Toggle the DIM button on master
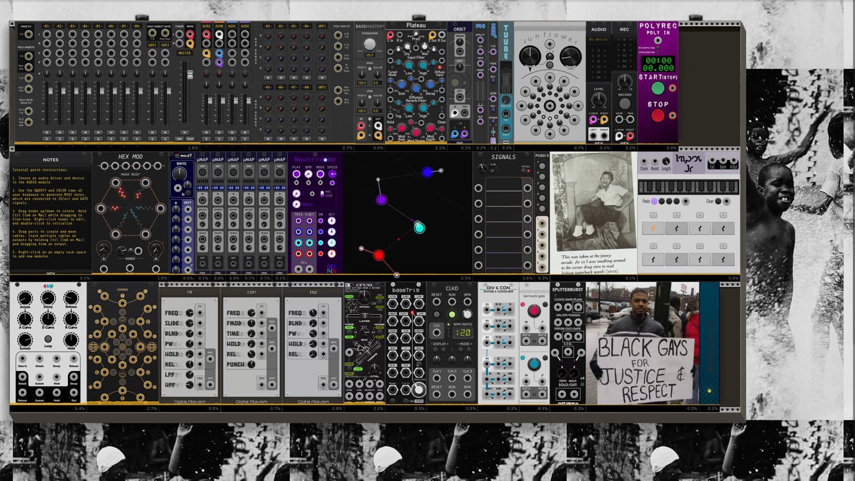 pyautogui.click(x=179, y=138)
